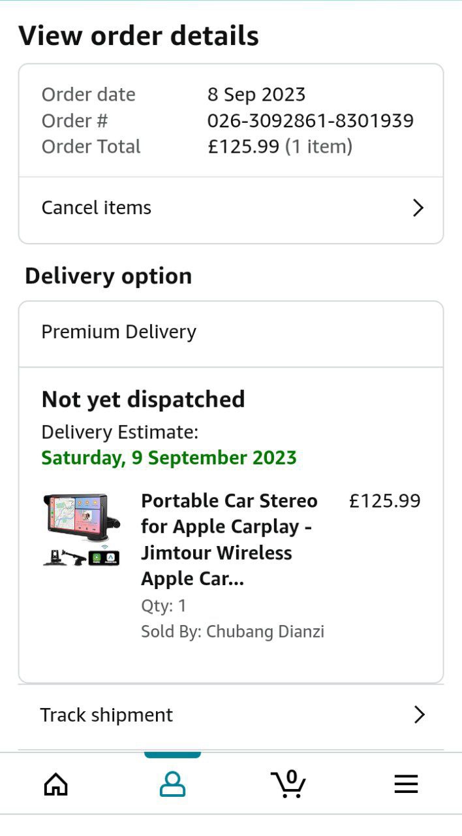Open the car stereo product thumbnail

pos(82,530)
